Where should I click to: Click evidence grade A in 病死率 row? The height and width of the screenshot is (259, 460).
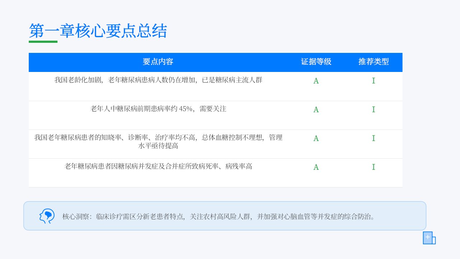(316, 167)
